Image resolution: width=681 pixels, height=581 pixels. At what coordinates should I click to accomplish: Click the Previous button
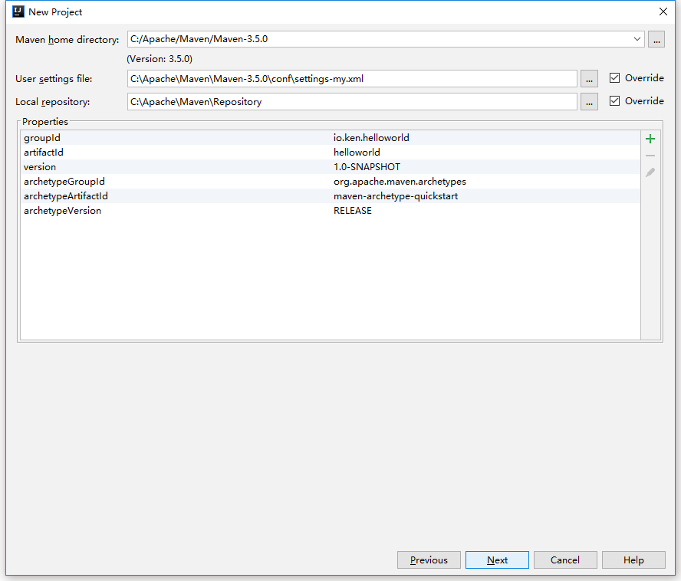pyautogui.click(x=429, y=560)
